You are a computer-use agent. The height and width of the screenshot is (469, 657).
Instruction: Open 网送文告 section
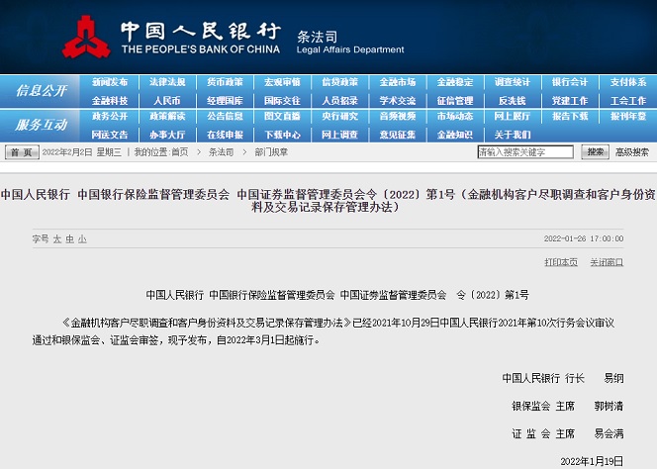point(110,135)
